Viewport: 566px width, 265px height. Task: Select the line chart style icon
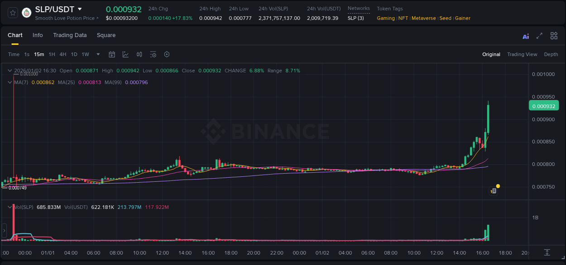[125, 54]
